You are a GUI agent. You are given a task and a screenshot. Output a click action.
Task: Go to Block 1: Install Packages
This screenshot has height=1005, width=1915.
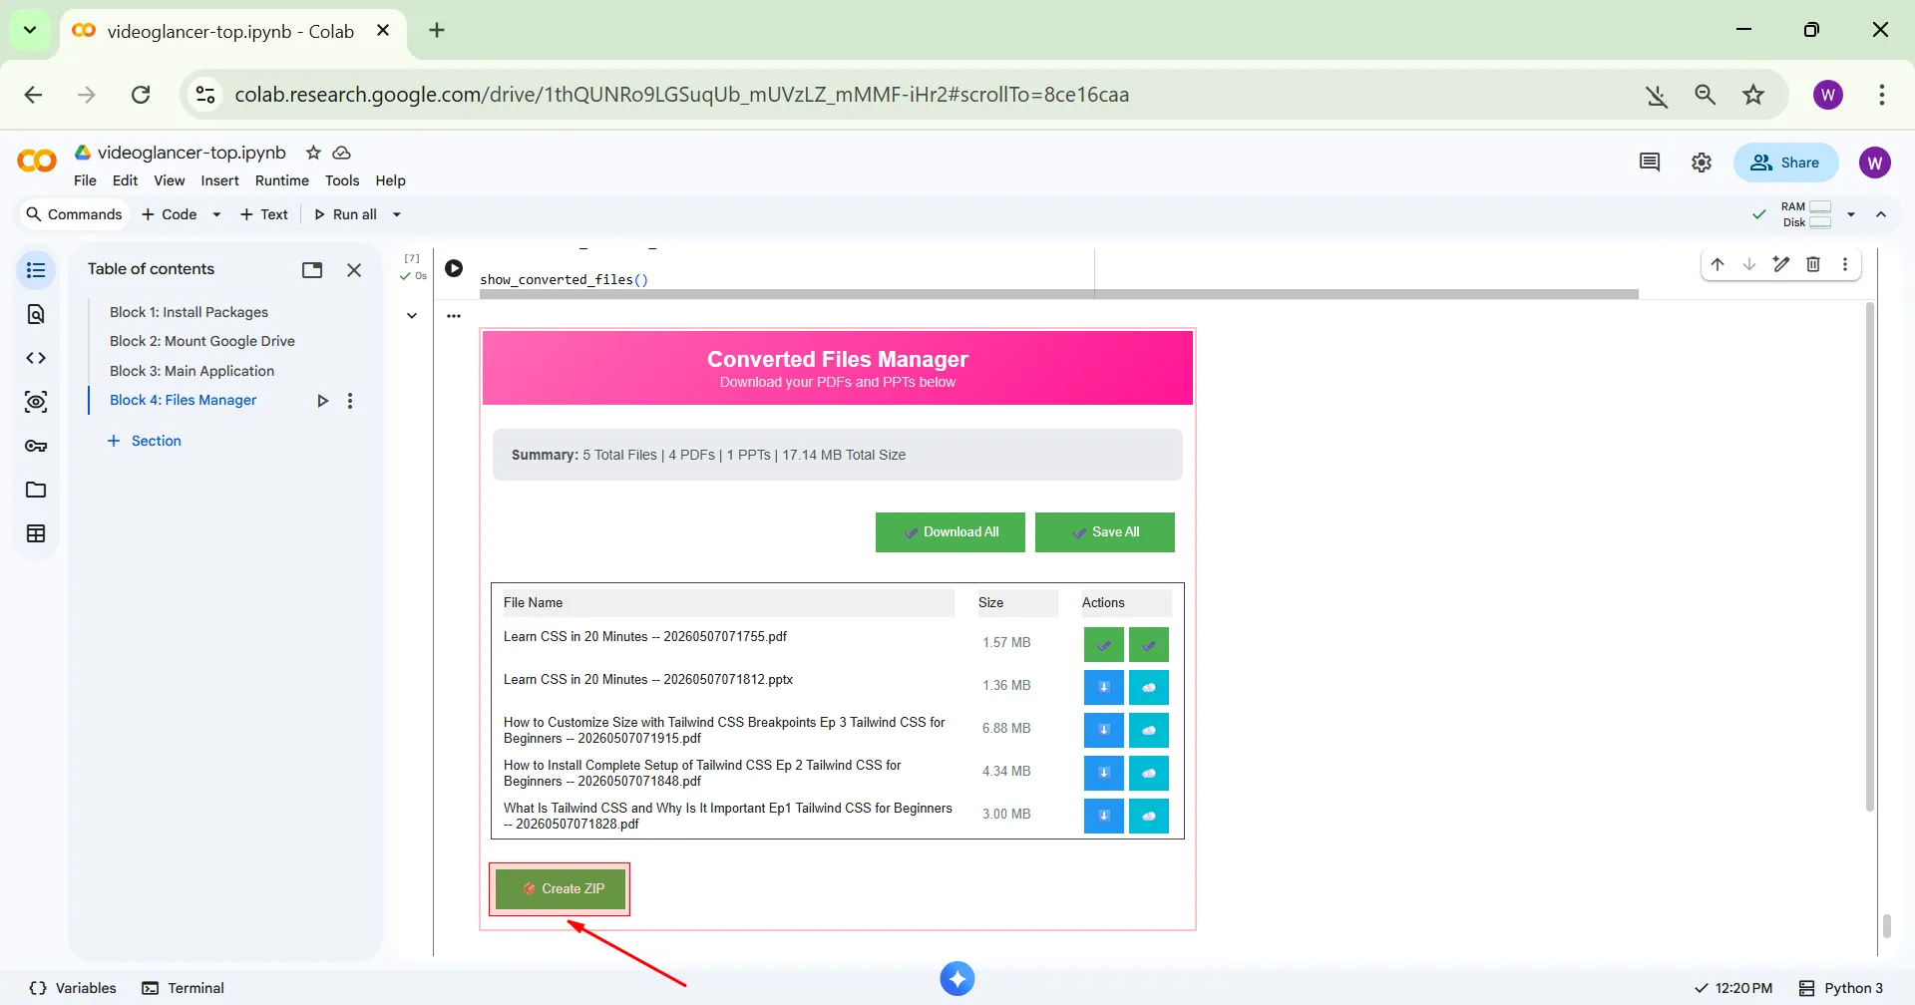[x=189, y=312]
